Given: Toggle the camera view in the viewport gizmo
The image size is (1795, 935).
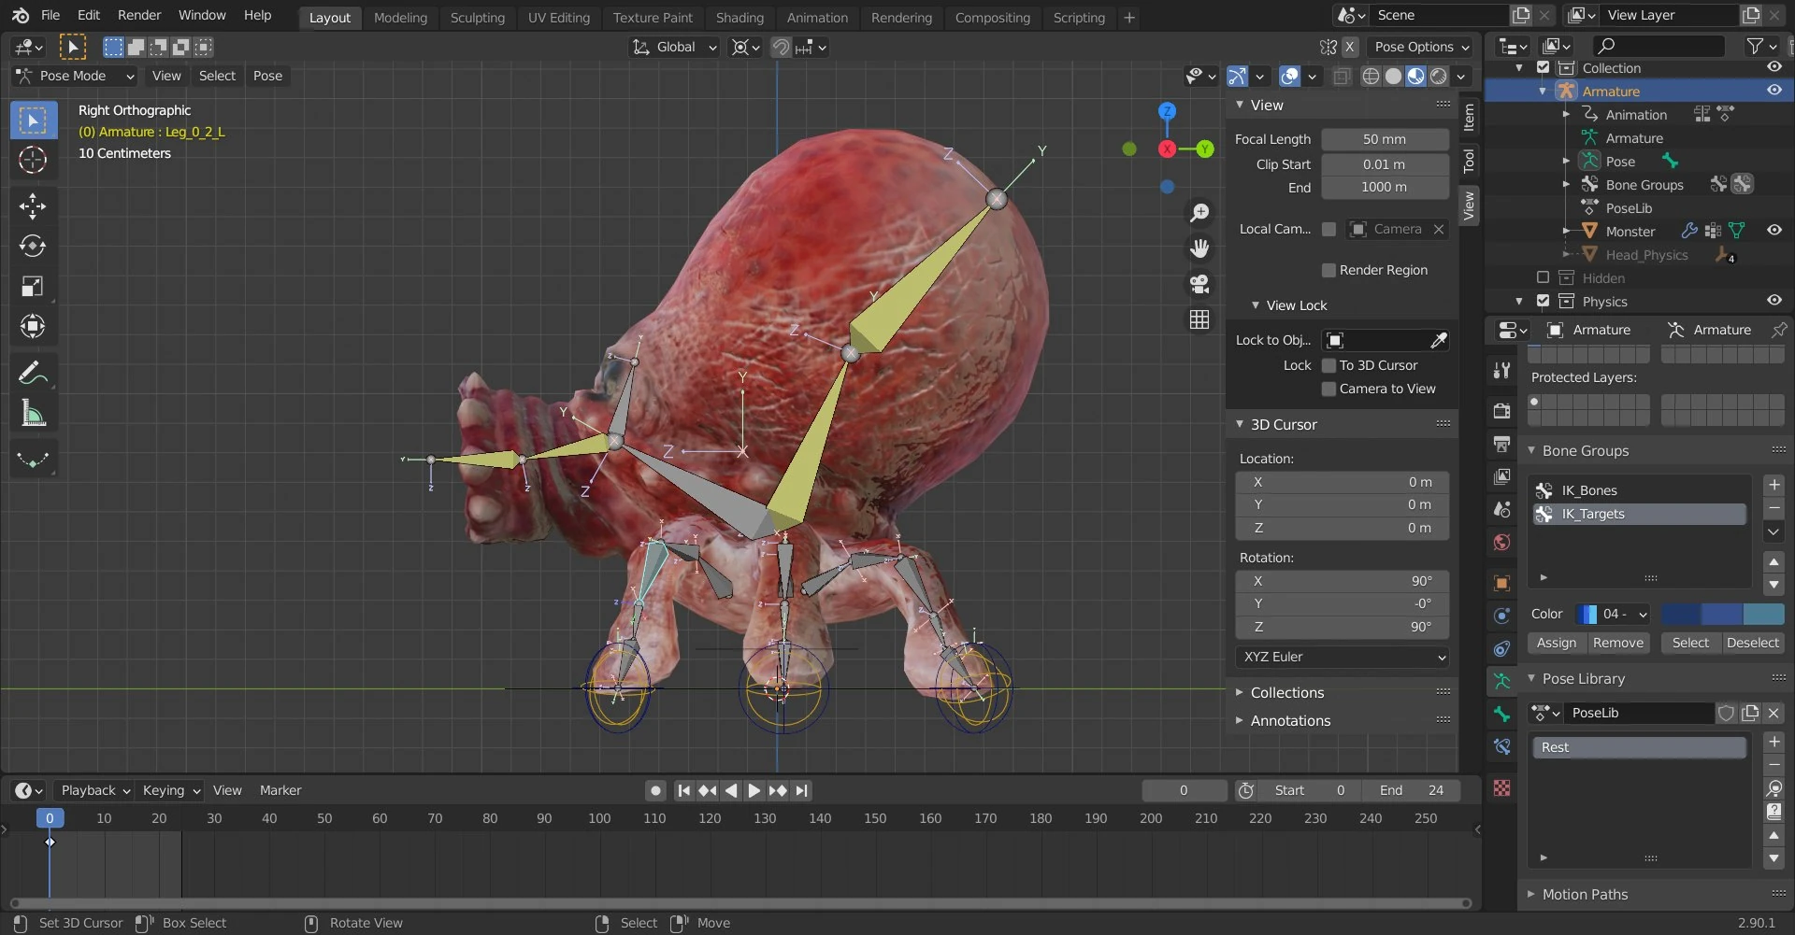Looking at the screenshot, I should pyautogui.click(x=1199, y=285).
